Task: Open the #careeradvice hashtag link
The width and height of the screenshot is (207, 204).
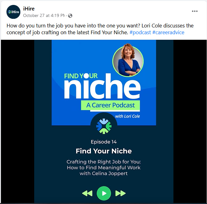Action: (168, 32)
